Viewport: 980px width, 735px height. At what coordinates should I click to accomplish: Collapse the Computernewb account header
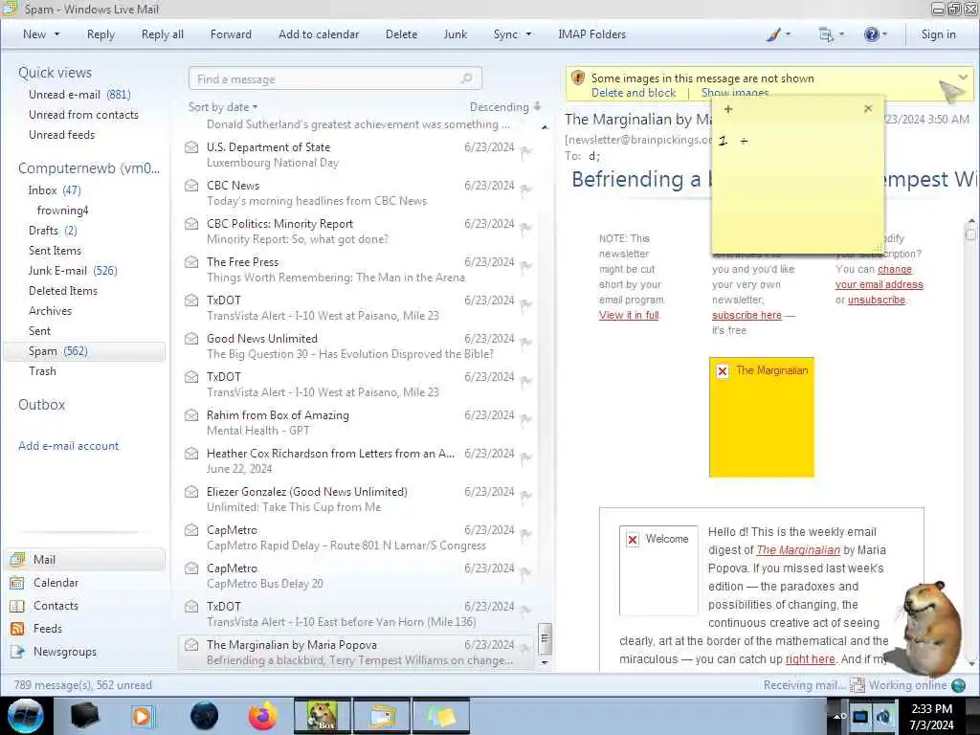click(89, 168)
